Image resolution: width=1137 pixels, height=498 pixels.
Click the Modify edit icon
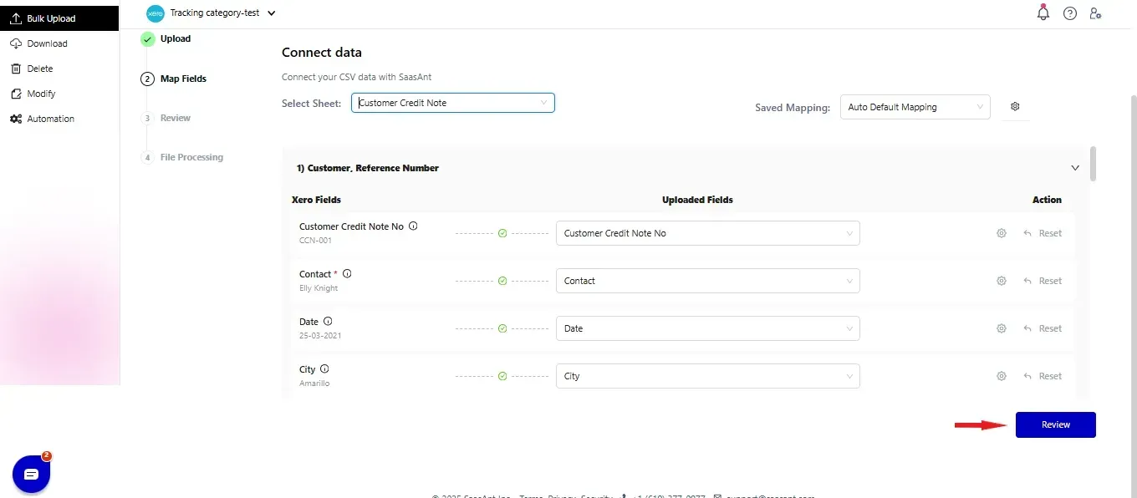coord(16,94)
